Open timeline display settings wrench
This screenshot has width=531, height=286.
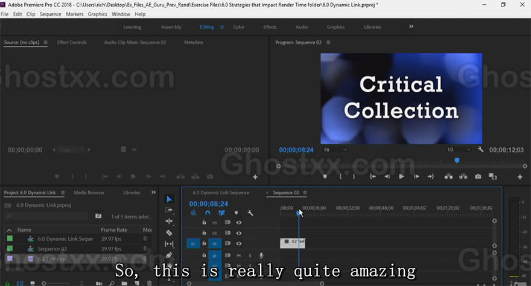[250, 213]
